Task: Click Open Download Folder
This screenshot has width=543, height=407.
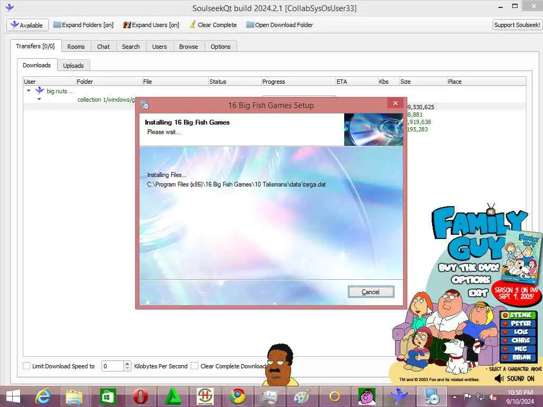Action: coord(279,25)
